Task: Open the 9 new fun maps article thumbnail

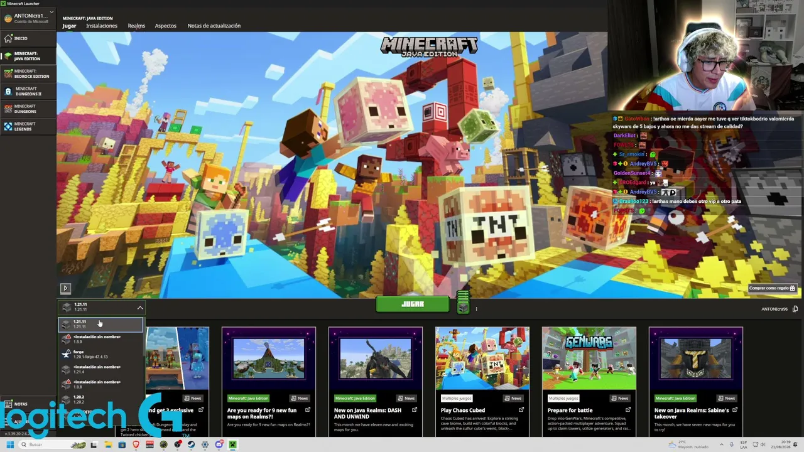Action: 269,359
